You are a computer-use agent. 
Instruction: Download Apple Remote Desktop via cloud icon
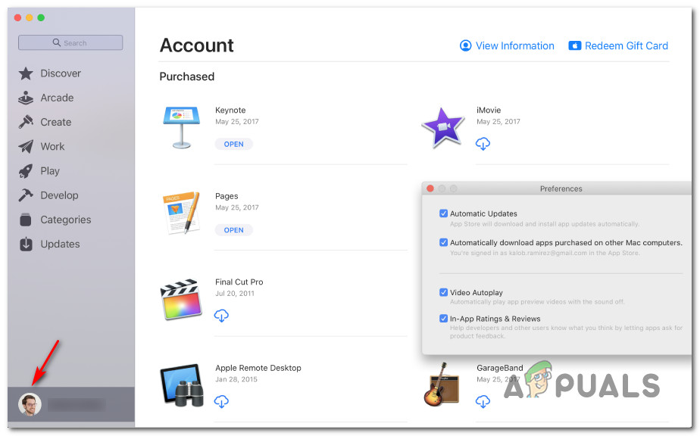tap(221, 402)
